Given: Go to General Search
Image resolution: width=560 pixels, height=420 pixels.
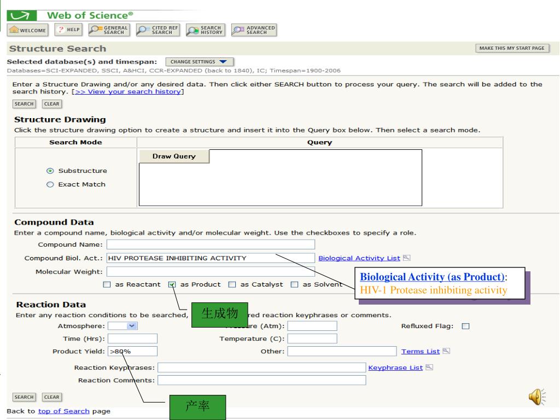Looking at the screenshot, I should (x=109, y=30).
